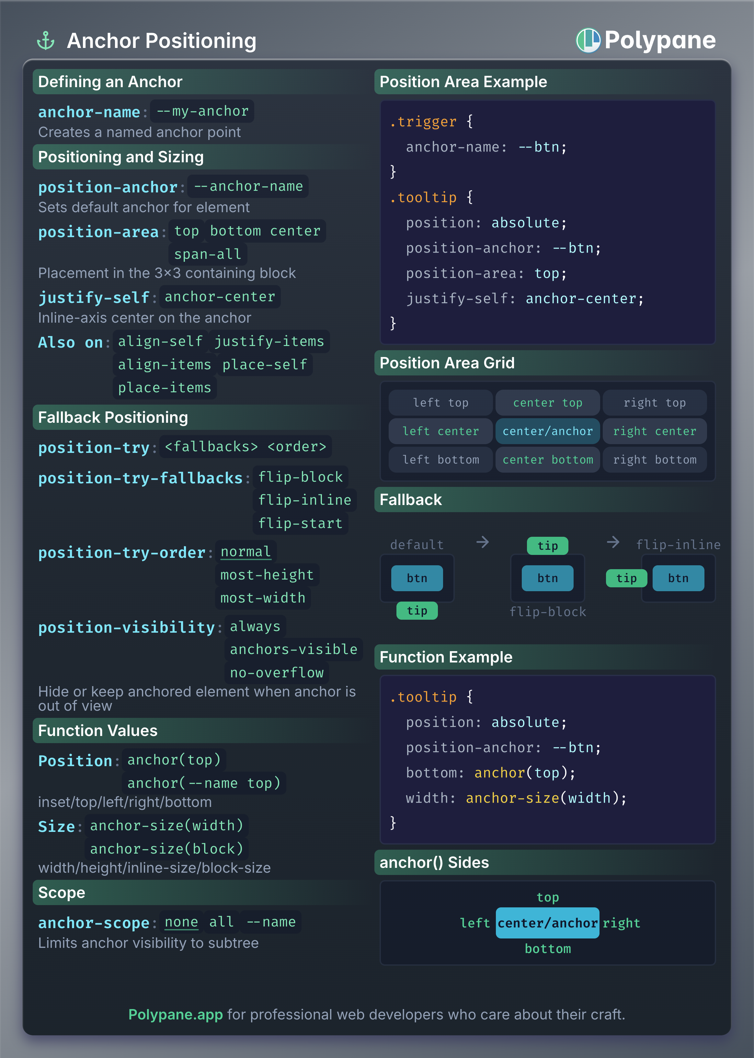The image size is (754, 1058).
Task: Click the right bottom grid cell
Action: [x=655, y=460]
